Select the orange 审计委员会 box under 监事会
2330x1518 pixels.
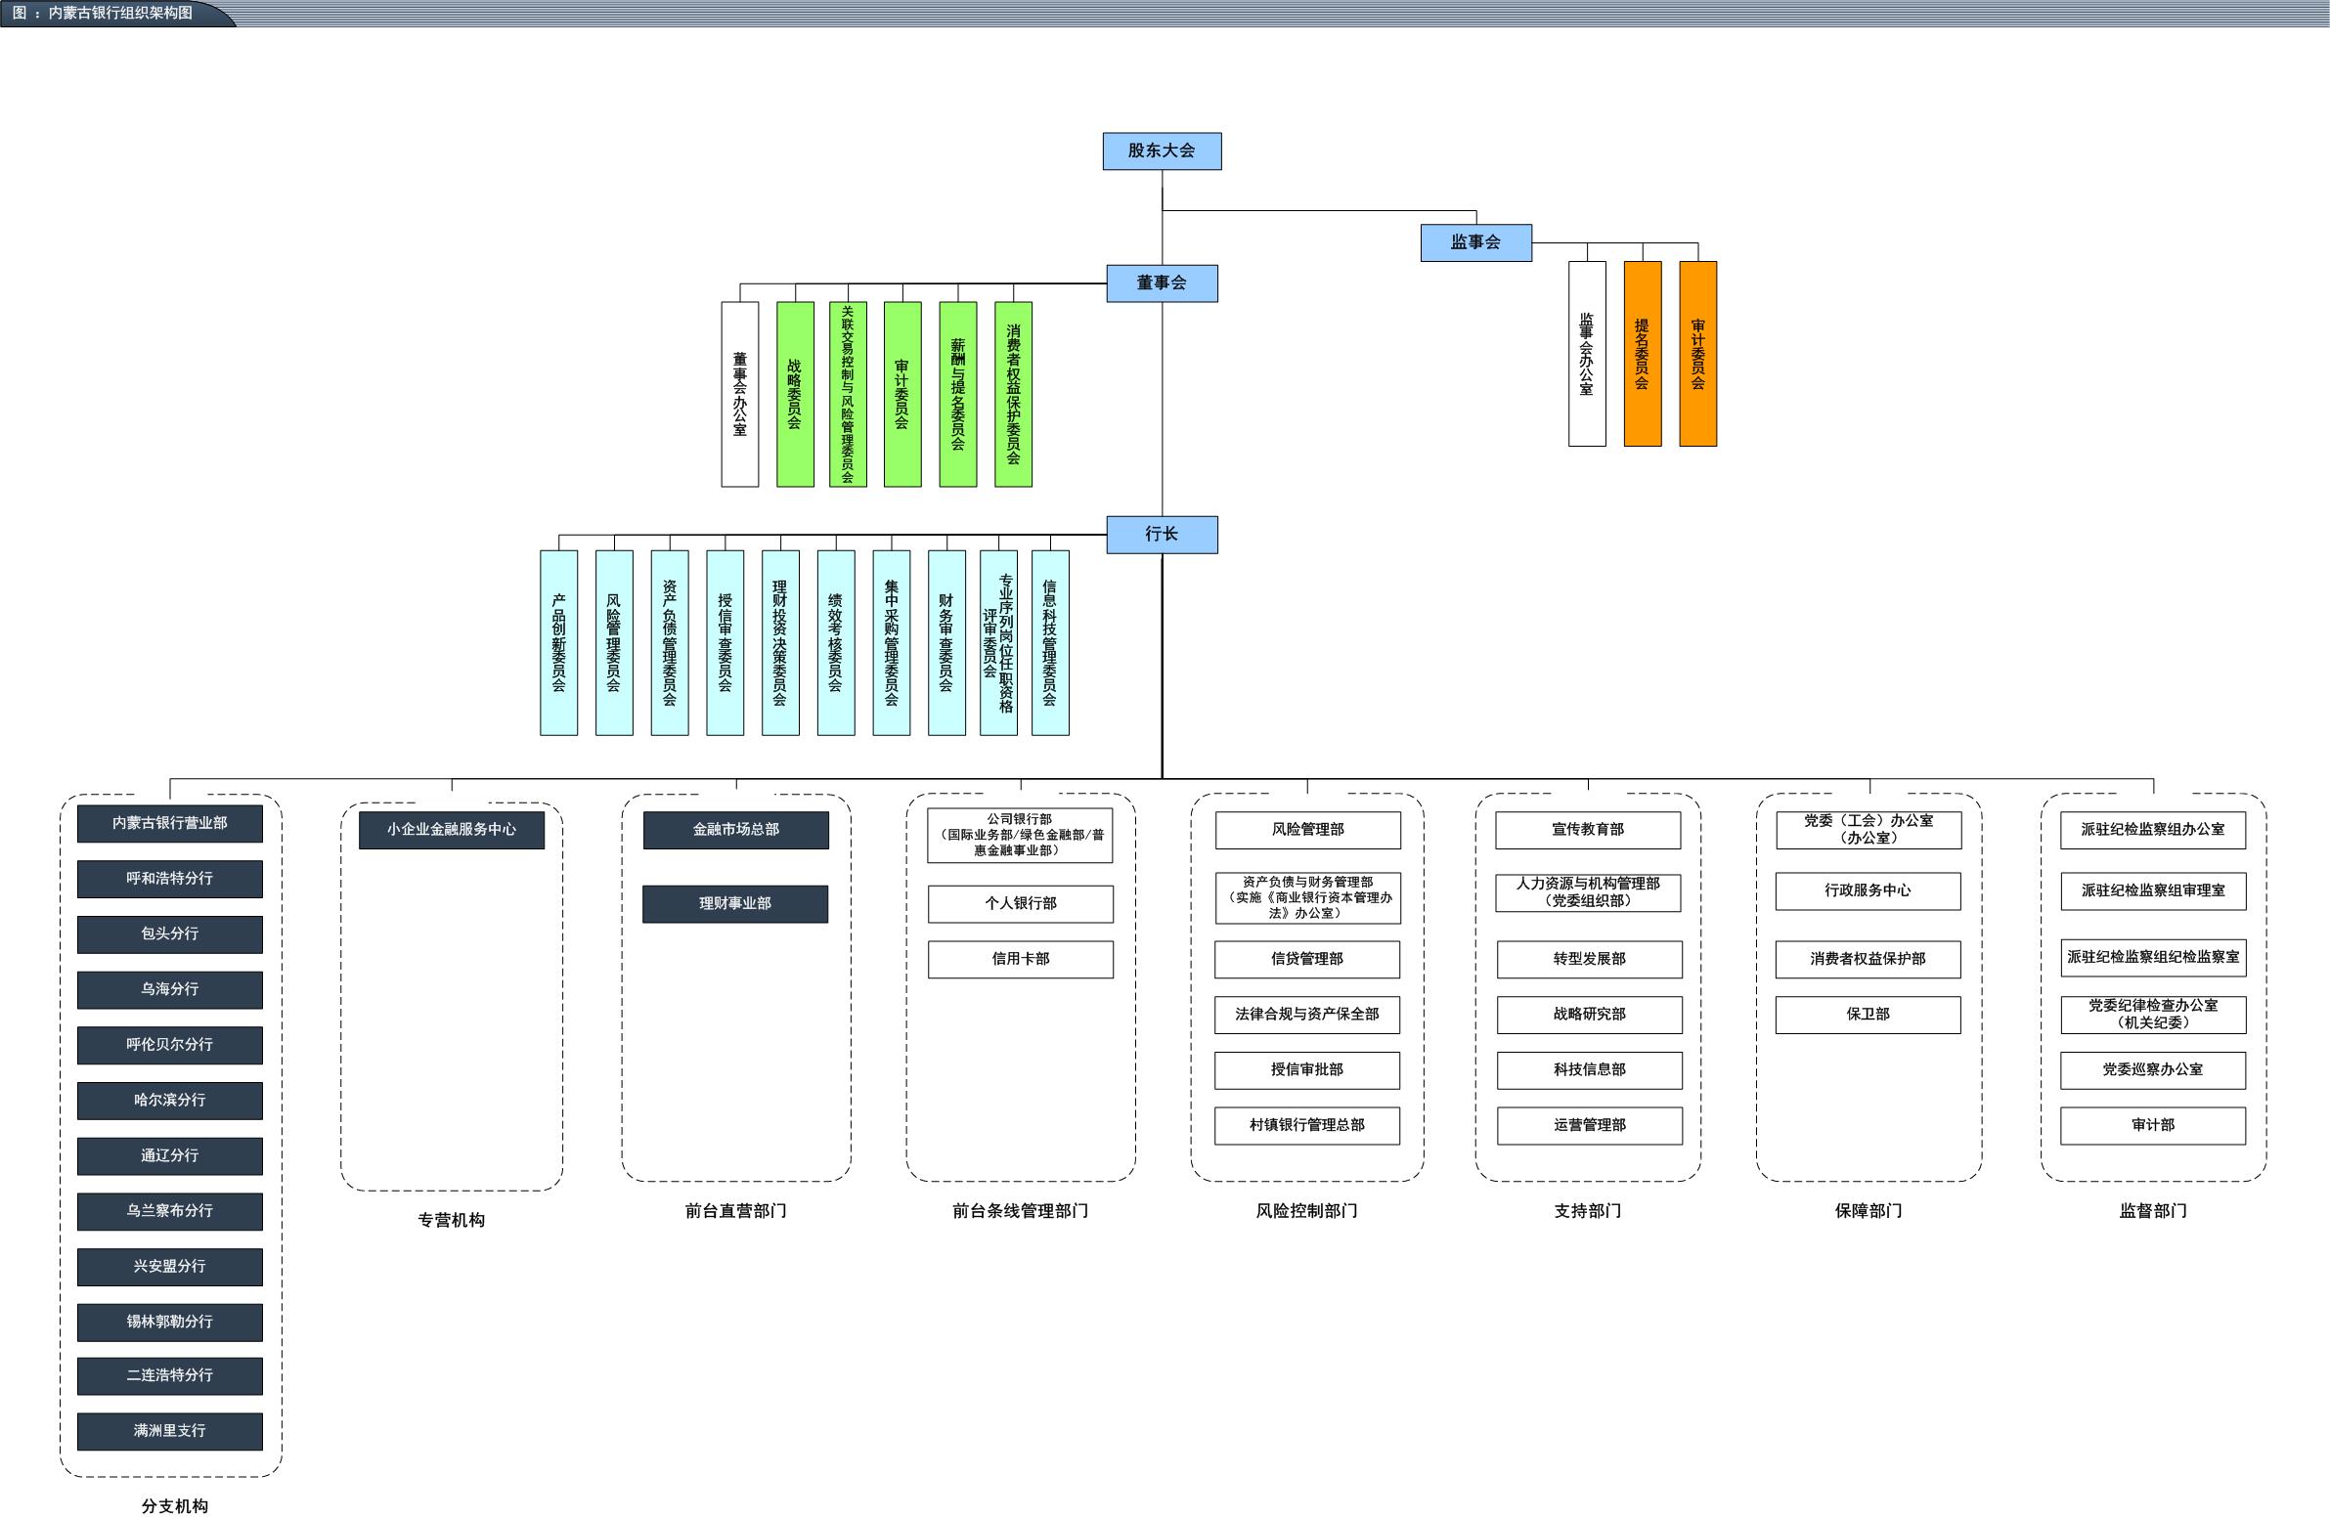click(1698, 354)
